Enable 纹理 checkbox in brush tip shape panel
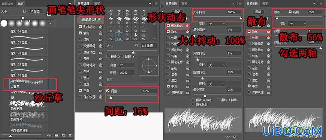This screenshot has height=140, width=326. [80, 39]
